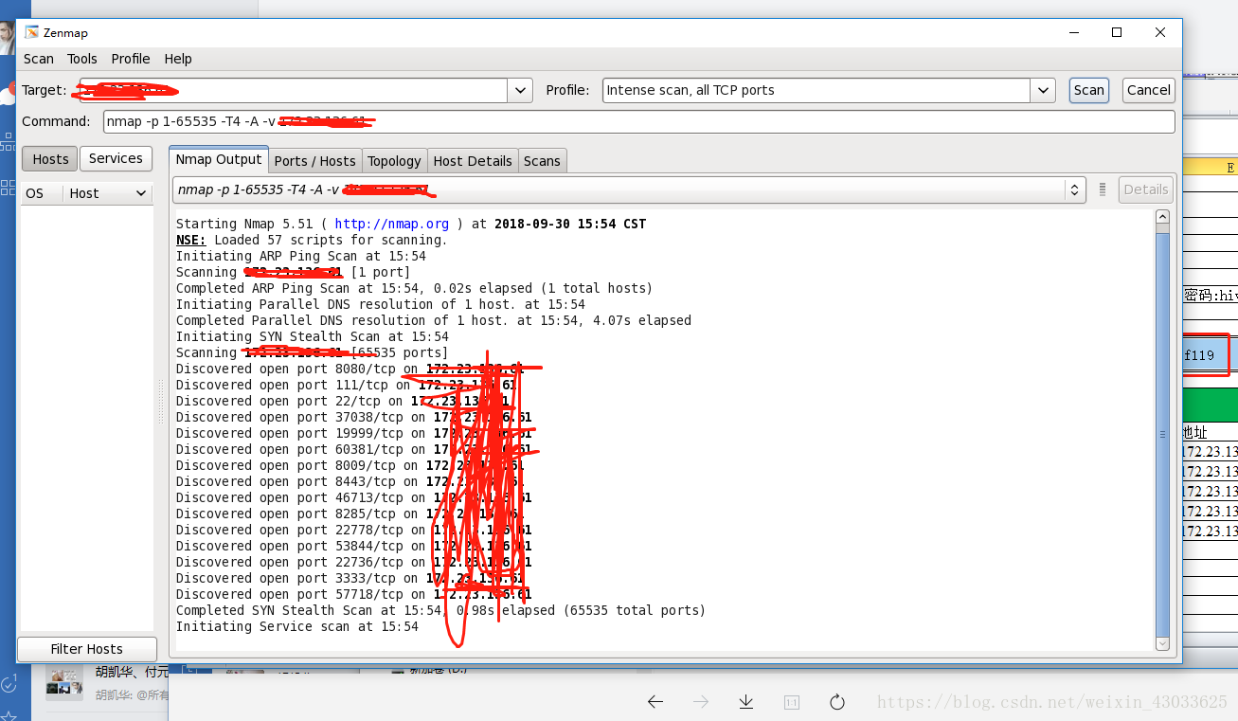Screen dimensions: 1238x721
Task: Switch to the Host Details tab
Action: point(472,160)
